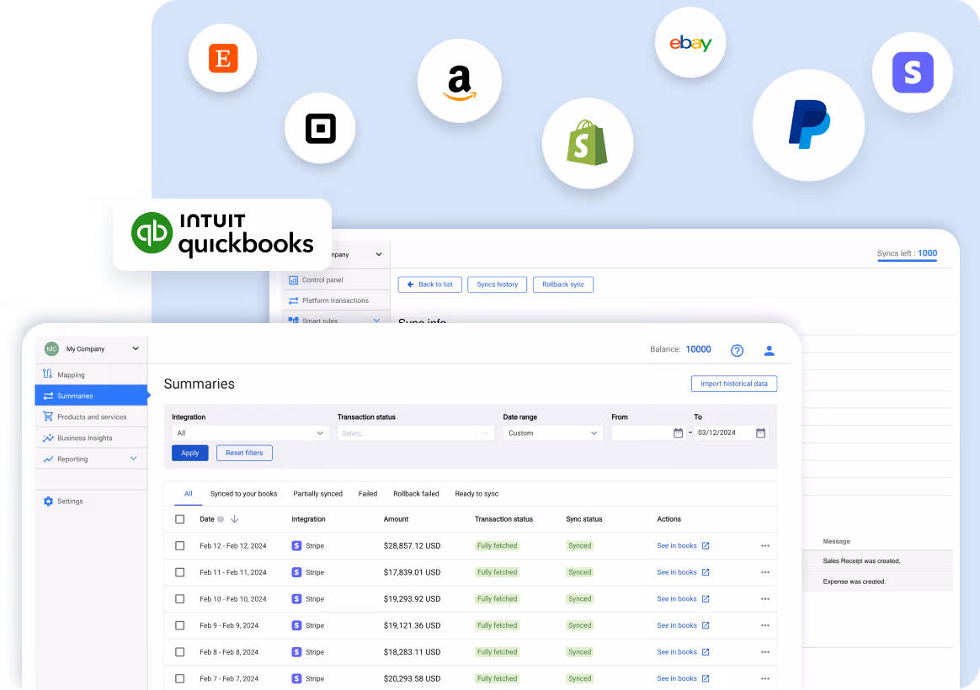Click the Etsy logo circle
This screenshot has width=980, height=690.
(x=222, y=58)
